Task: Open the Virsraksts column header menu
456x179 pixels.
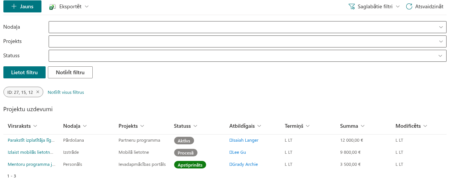Action: 22,126
